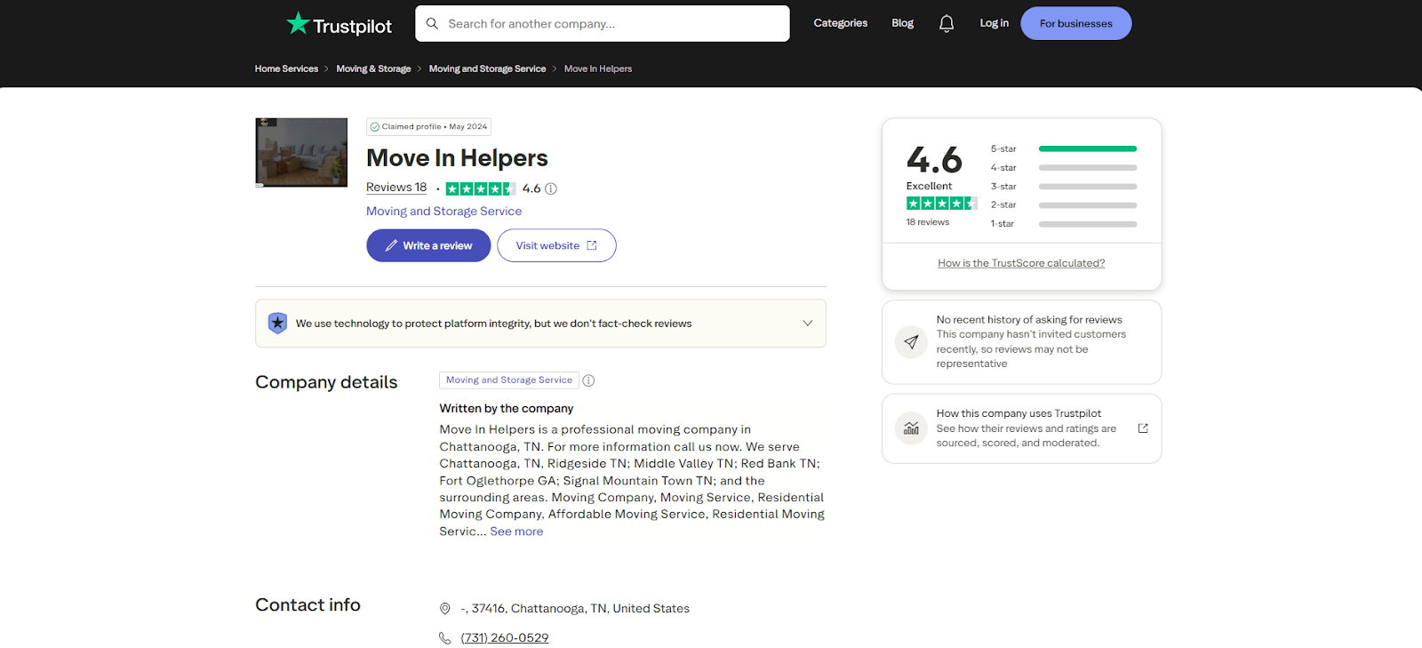The image size is (1422, 648).
Task: Click the paper plane review invitation icon
Action: (911, 342)
